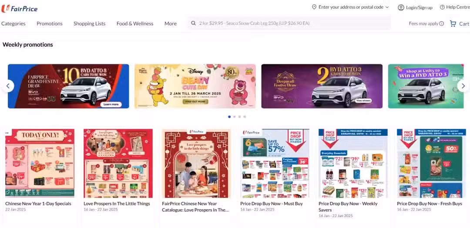The height and width of the screenshot is (228, 470).
Task: Open the Categories menu
Action: 13,23
